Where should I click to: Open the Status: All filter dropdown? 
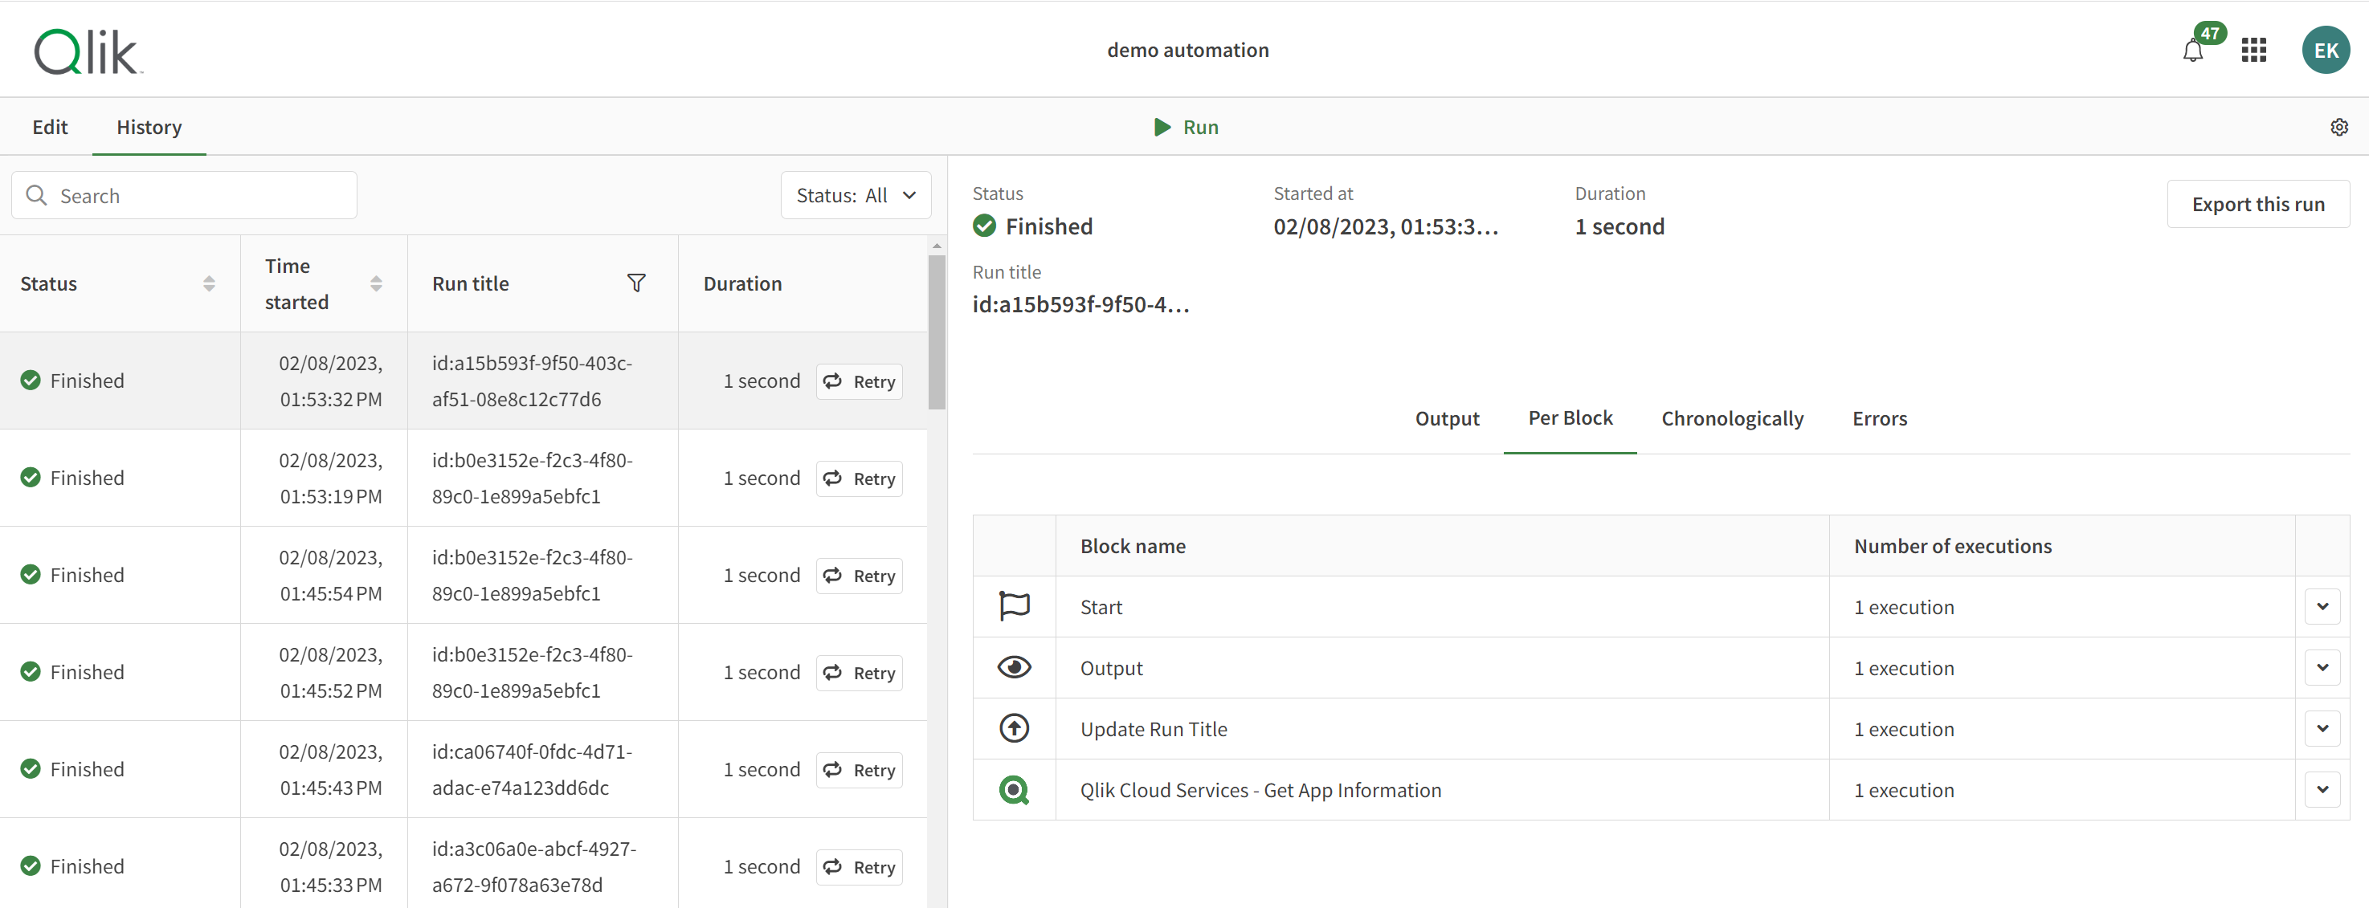pyautogui.click(x=856, y=196)
